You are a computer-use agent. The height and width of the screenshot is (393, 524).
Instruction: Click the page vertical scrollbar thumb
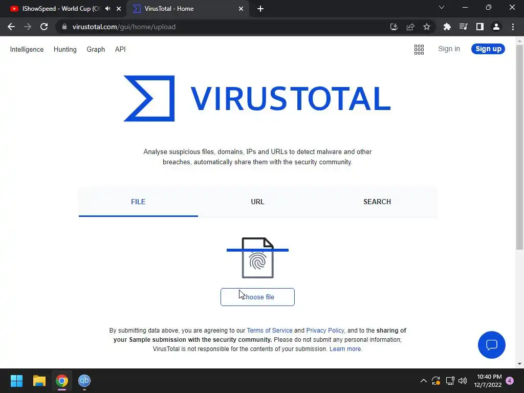click(519, 147)
